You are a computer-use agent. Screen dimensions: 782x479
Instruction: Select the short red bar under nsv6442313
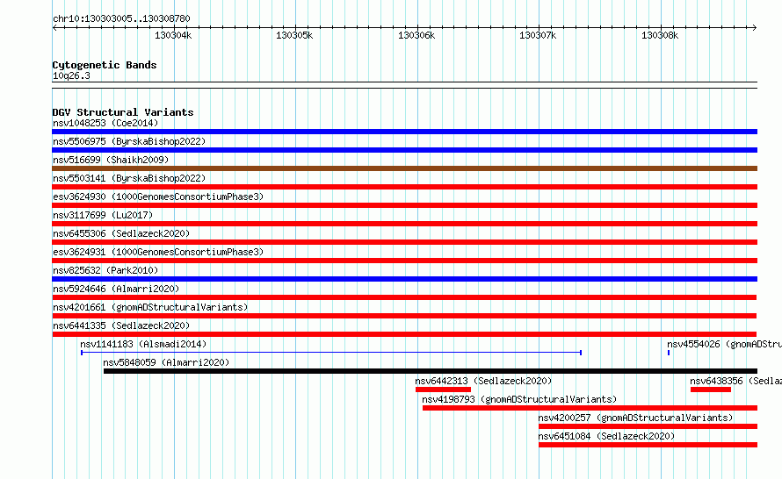point(443,390)
